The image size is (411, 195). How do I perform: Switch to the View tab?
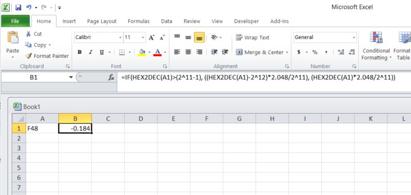(217, 21)
